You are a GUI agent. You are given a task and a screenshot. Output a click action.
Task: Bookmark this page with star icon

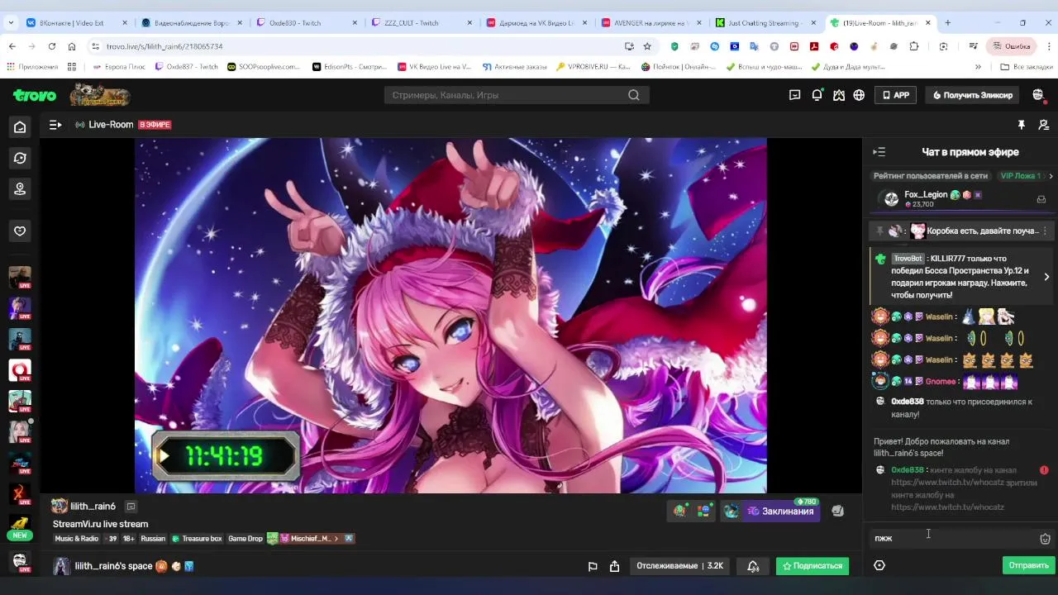pos(647,46)
